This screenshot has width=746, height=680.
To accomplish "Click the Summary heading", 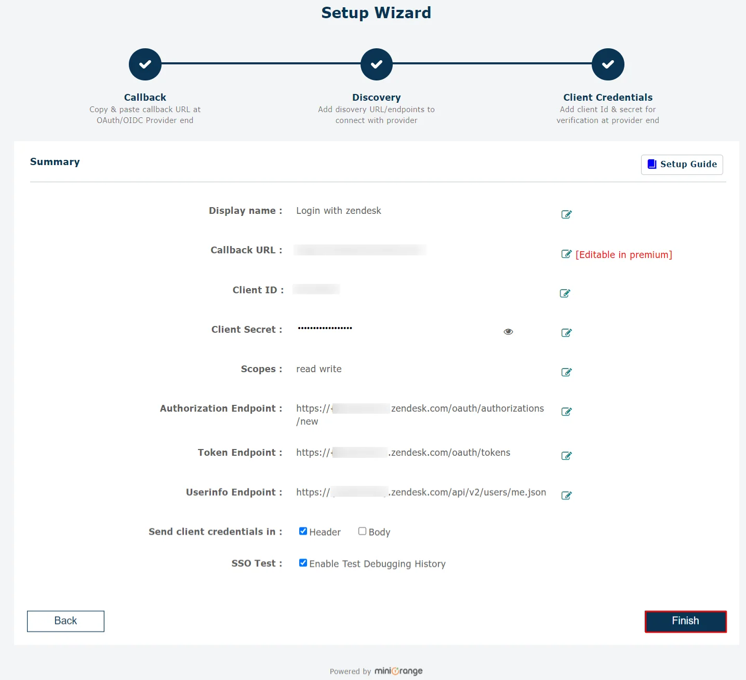I will click(55, 162).
